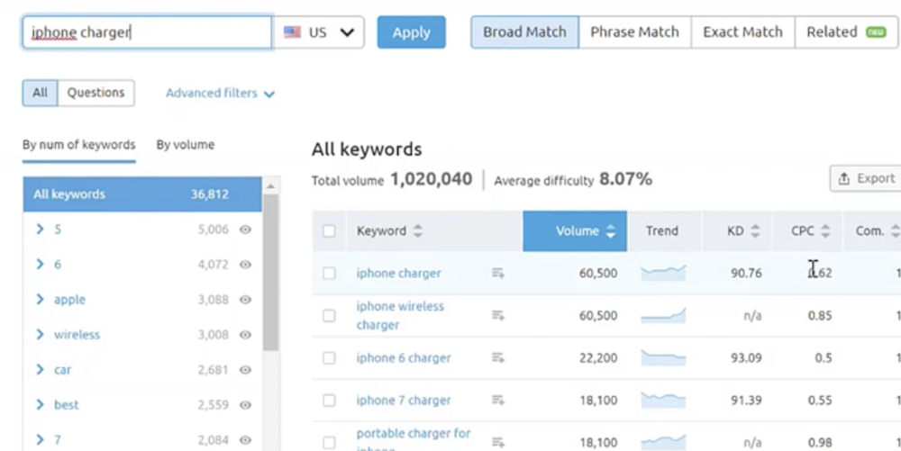This screenshot has width=901, height=451.
Task: Expand the 7 keyword group
Action: (40, 440)
